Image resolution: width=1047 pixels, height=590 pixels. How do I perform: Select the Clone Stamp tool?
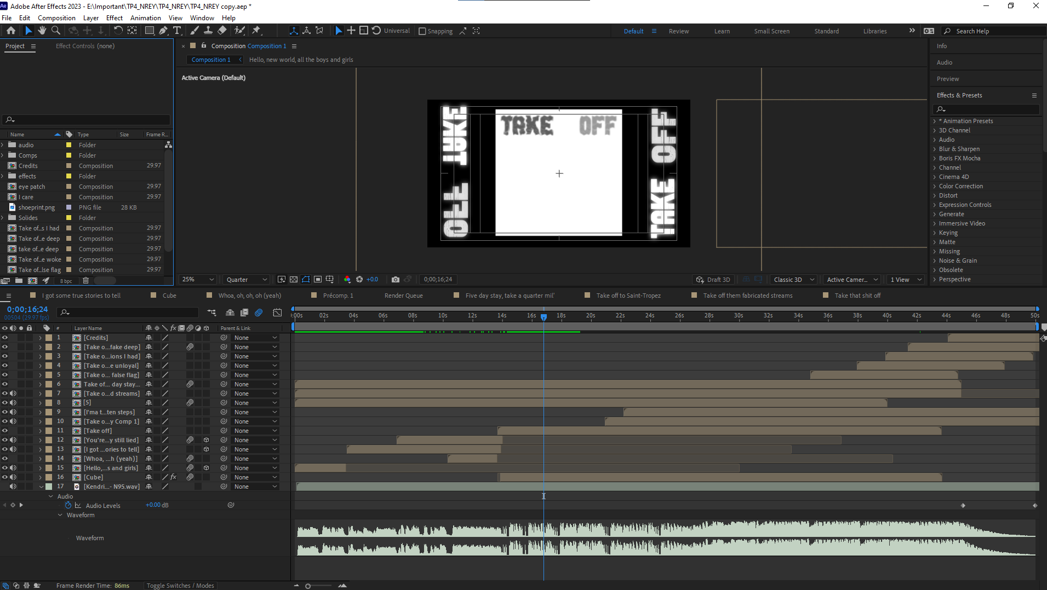(208, 31)
